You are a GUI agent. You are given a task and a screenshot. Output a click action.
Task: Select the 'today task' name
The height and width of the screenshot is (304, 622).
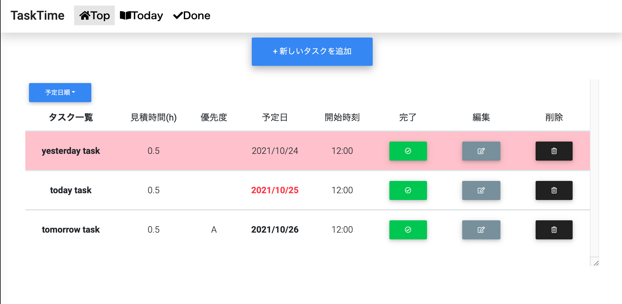pos(71,190)
